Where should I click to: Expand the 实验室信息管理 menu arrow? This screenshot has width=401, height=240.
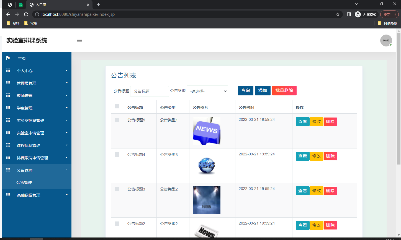click(66, 120)
